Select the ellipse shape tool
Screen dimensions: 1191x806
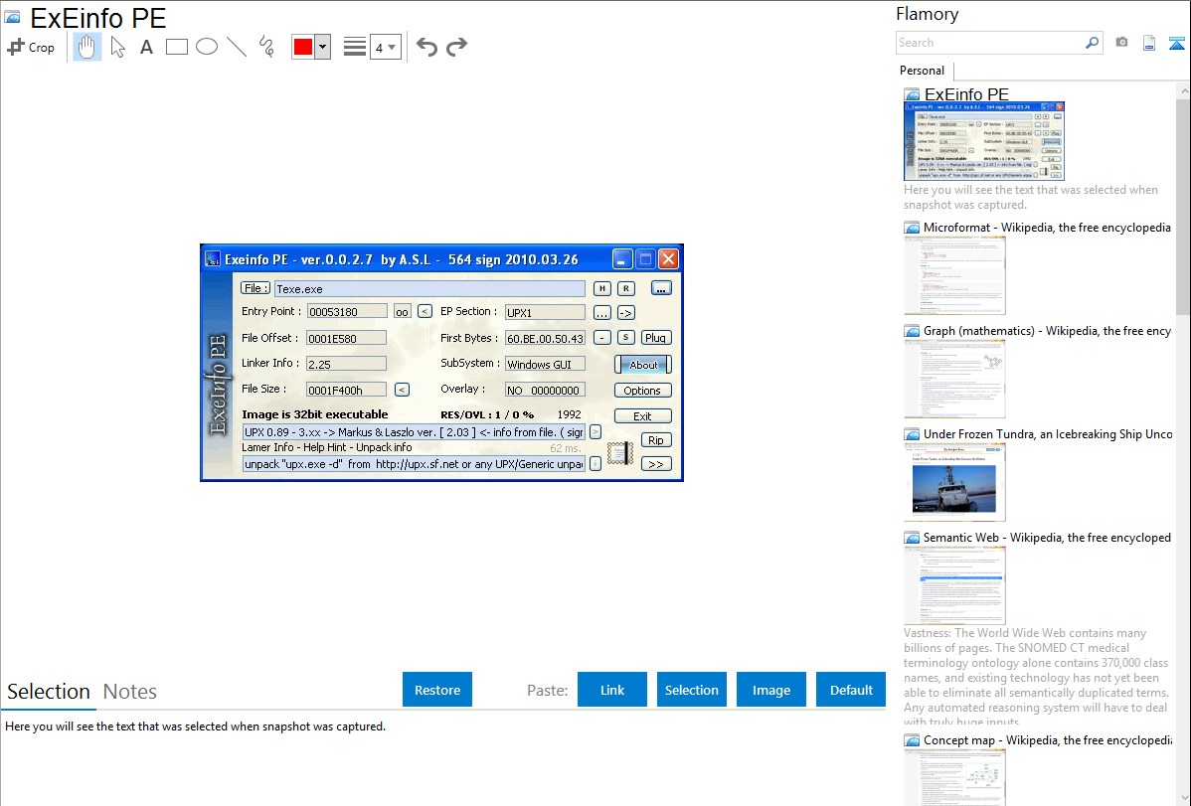coord(207,47)
